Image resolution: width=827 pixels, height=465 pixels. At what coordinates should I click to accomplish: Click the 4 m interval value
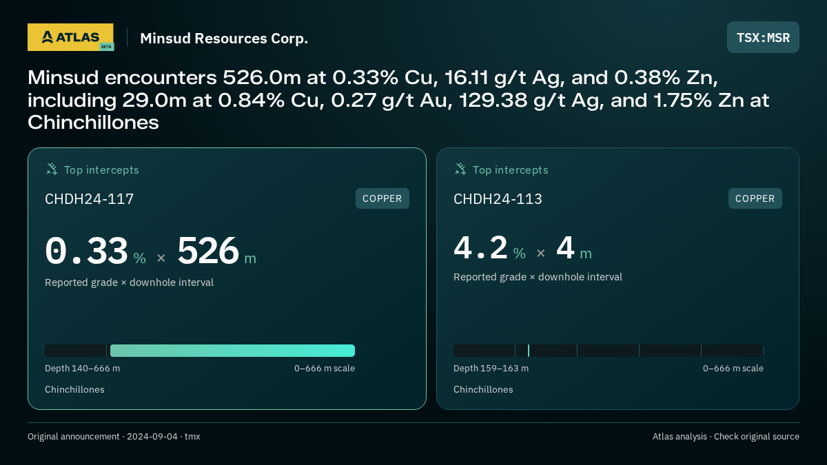[x=565, y=248]
